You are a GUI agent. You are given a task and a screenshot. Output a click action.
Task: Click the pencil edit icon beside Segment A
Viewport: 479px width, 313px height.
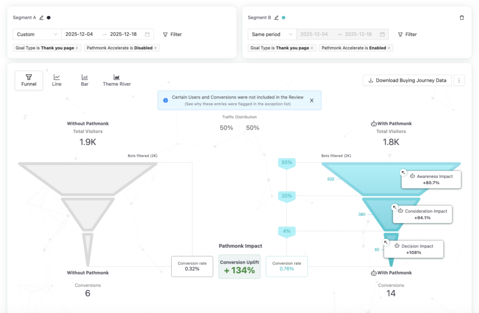(x=42, y=18)
